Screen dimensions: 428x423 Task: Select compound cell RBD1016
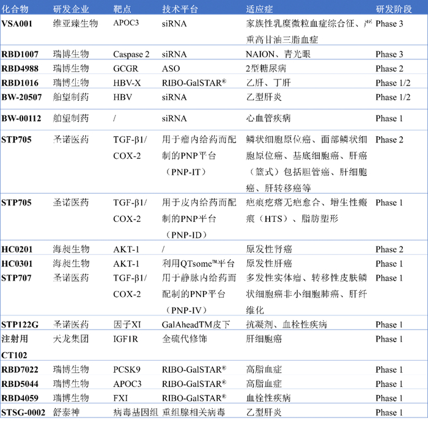[20, 83]
